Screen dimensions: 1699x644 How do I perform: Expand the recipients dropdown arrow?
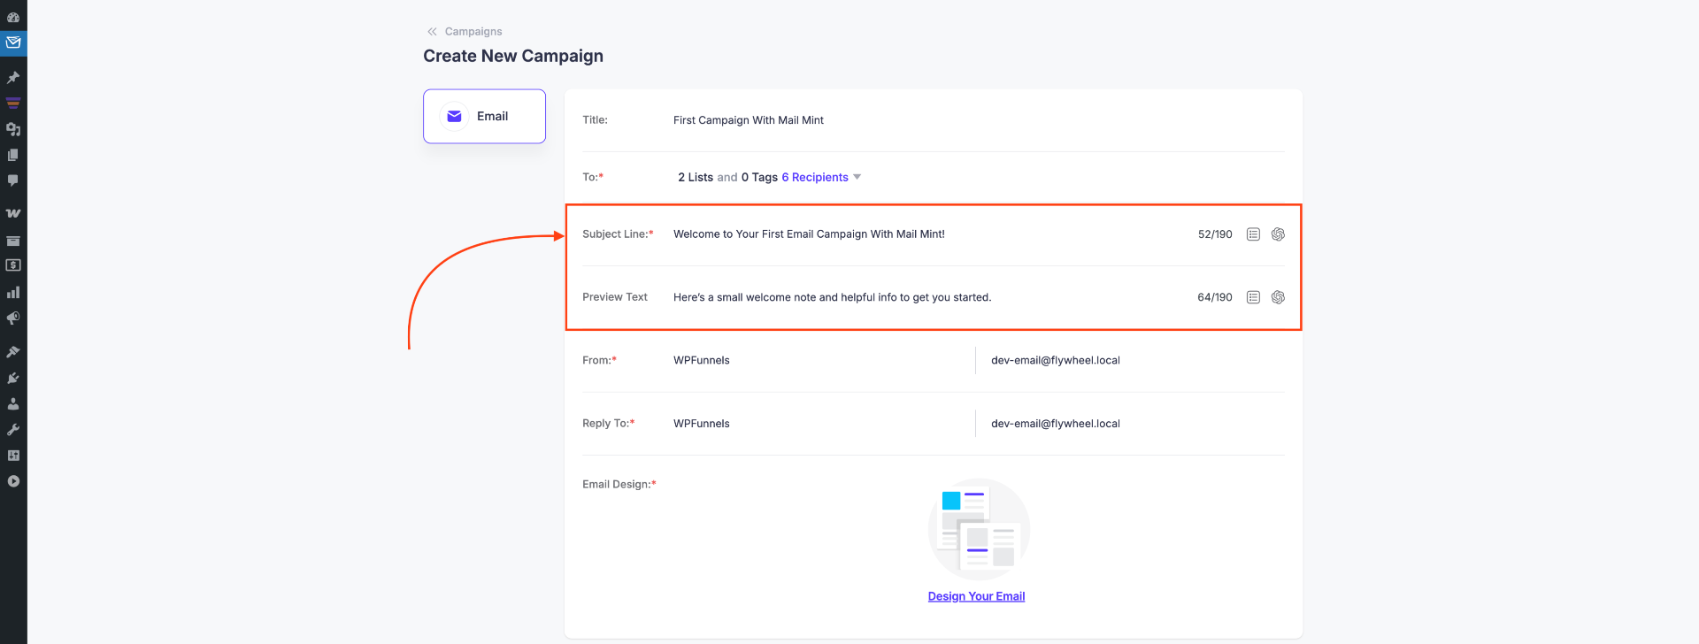tap(857, 177)
